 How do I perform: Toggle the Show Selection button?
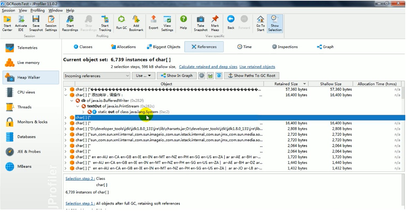pyautogui.click(x=275, y=23)
